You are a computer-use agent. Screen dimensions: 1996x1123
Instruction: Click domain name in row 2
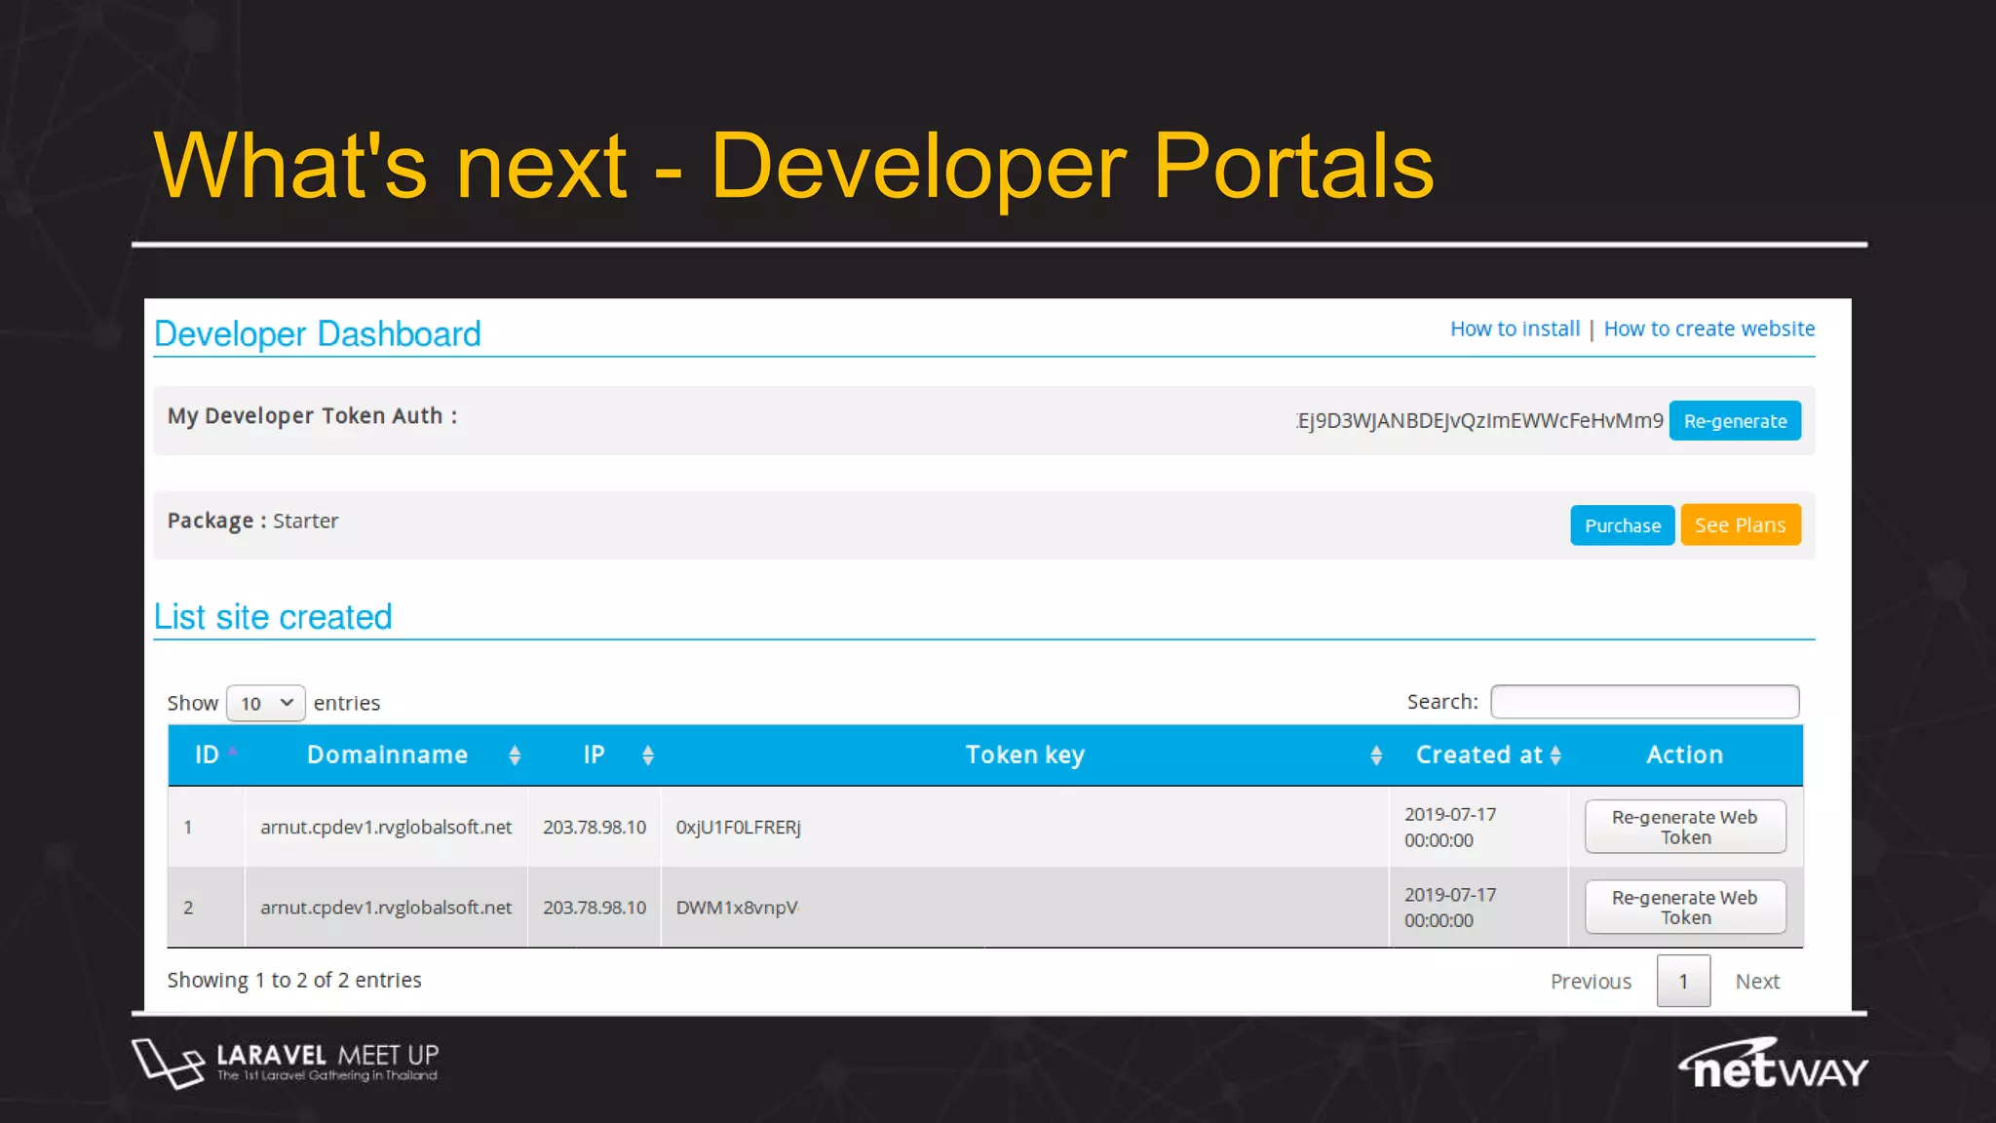tap(386, 908)
